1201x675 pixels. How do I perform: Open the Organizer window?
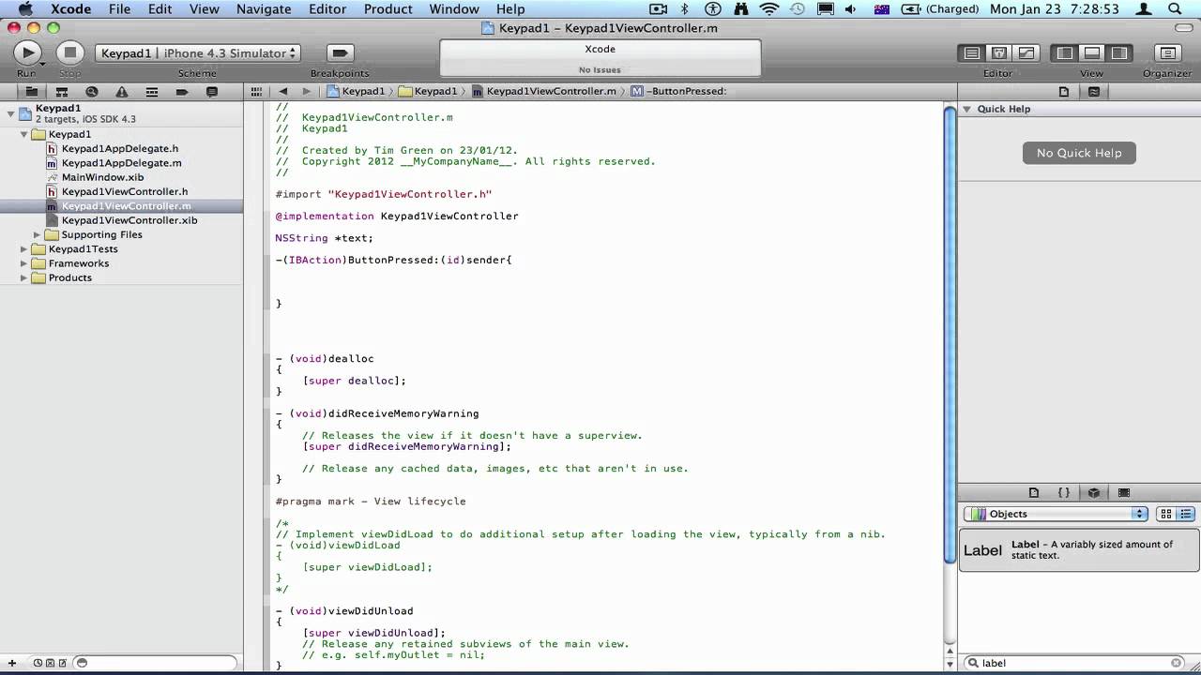pyautogui.click(x=1167, y=53)
